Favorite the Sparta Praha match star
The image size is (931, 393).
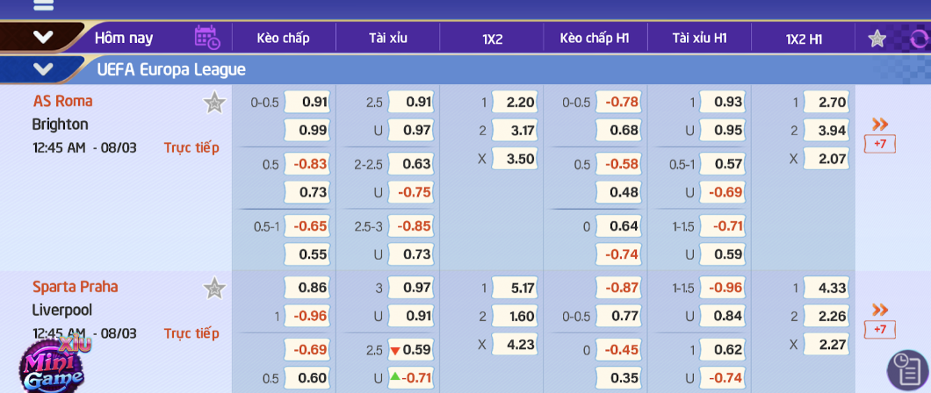click(x=214, y=289)
